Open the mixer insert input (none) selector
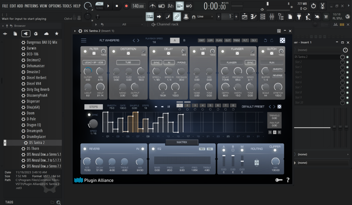The height and width of the screenshot is (205, 352). [319, 50]
